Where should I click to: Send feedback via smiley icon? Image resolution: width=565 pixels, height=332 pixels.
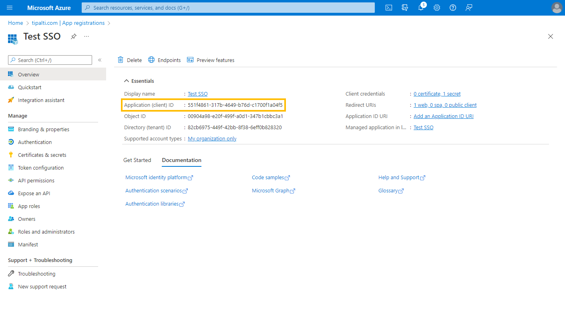[x=469, y=7]
